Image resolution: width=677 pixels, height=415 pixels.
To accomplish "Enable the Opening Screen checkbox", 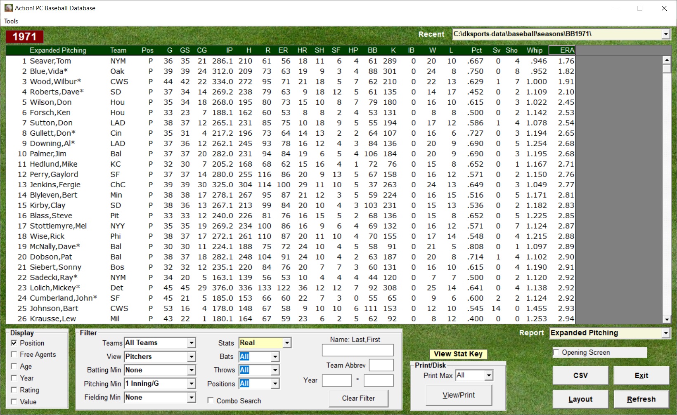I will (x=556, y=352).
